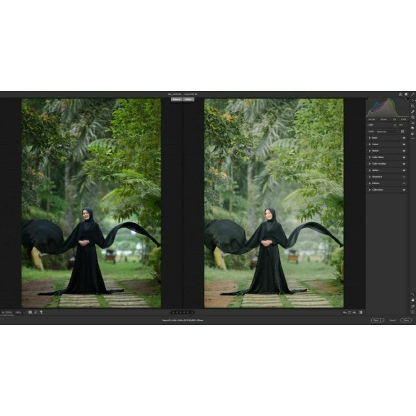Copy current settings to Before icon
Viewport: 416px width, 416px height.
[349, 313]
